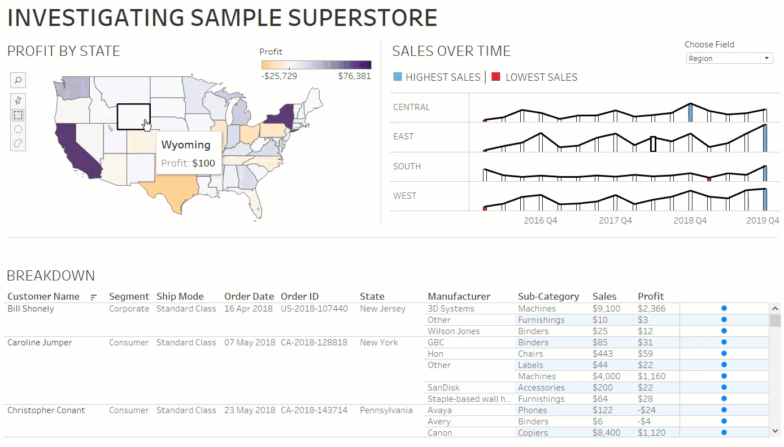Click the pin icon in map toolbar
This screenshot has width=784, height=447.
pyautogui.click(x=18, y=100)
